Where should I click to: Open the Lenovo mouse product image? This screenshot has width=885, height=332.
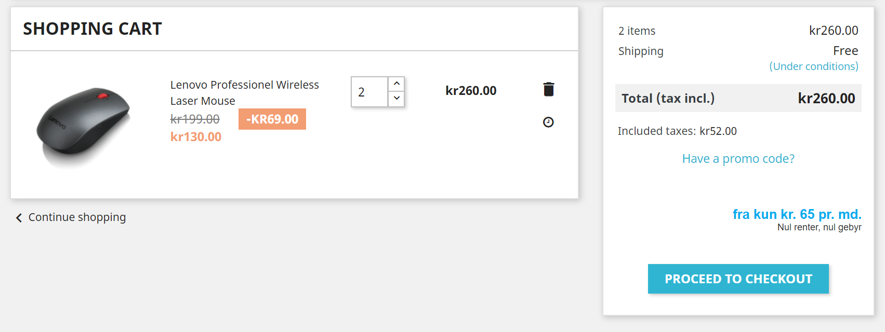click(x=83, y=125)
